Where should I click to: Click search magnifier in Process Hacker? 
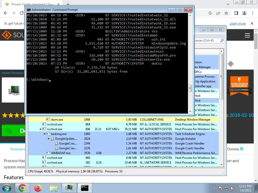222,40
